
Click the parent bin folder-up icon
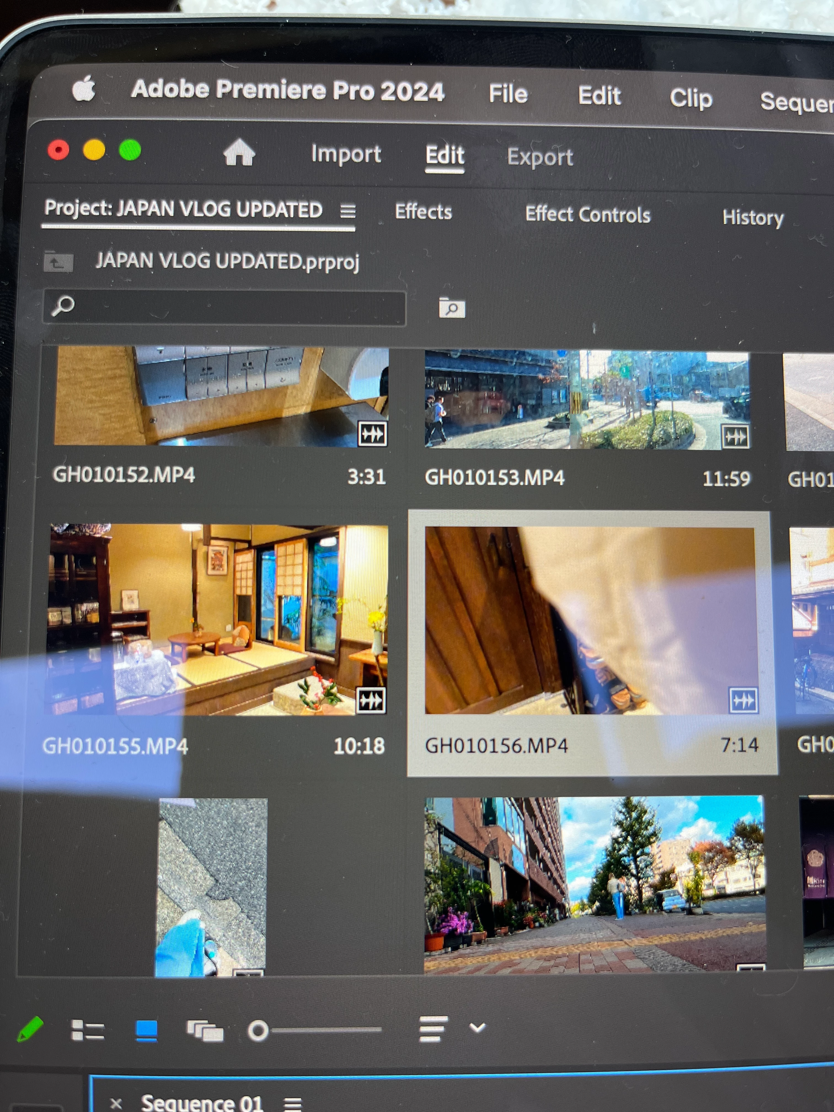58,261
